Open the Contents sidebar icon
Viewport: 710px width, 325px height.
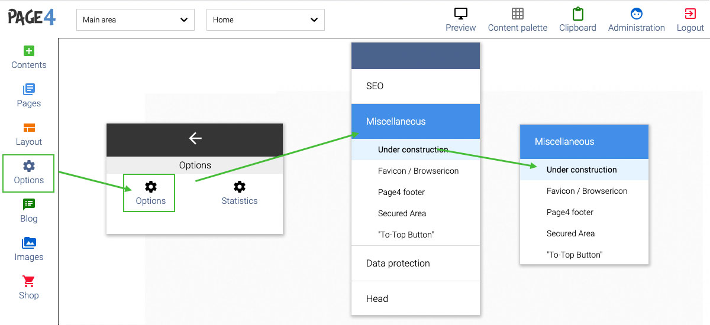coord(29,51)
